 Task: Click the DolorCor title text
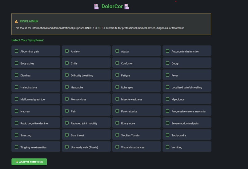click(x=112, y=6)
